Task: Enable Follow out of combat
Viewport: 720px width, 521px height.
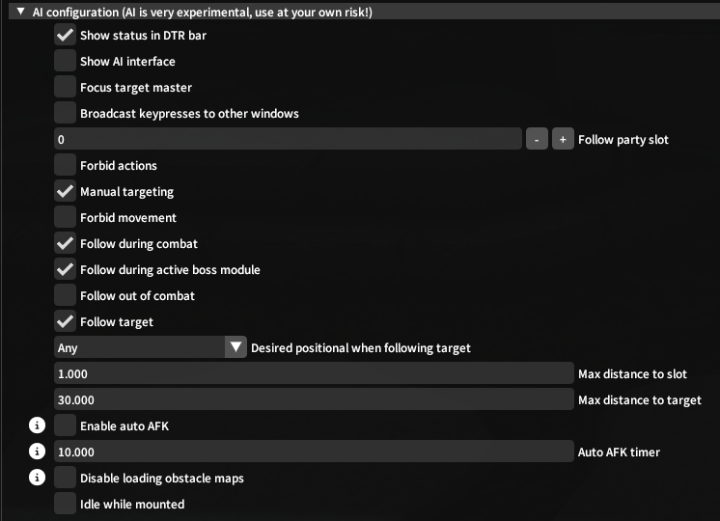Action: tap(65, 296)
